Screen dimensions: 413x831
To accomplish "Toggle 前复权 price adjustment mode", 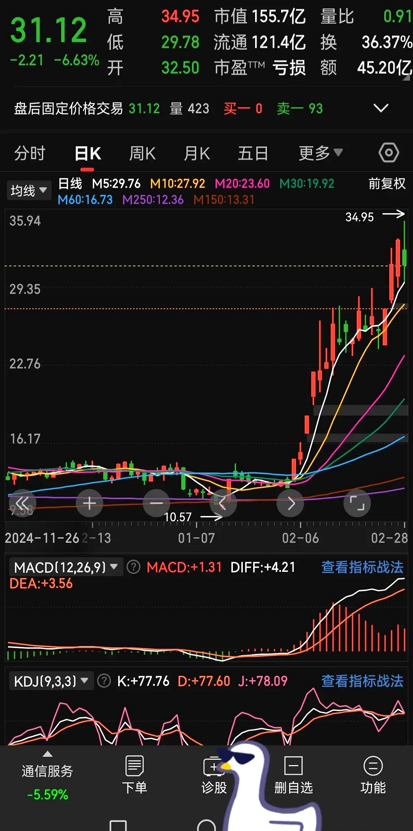I will click(x=387, y=184).
